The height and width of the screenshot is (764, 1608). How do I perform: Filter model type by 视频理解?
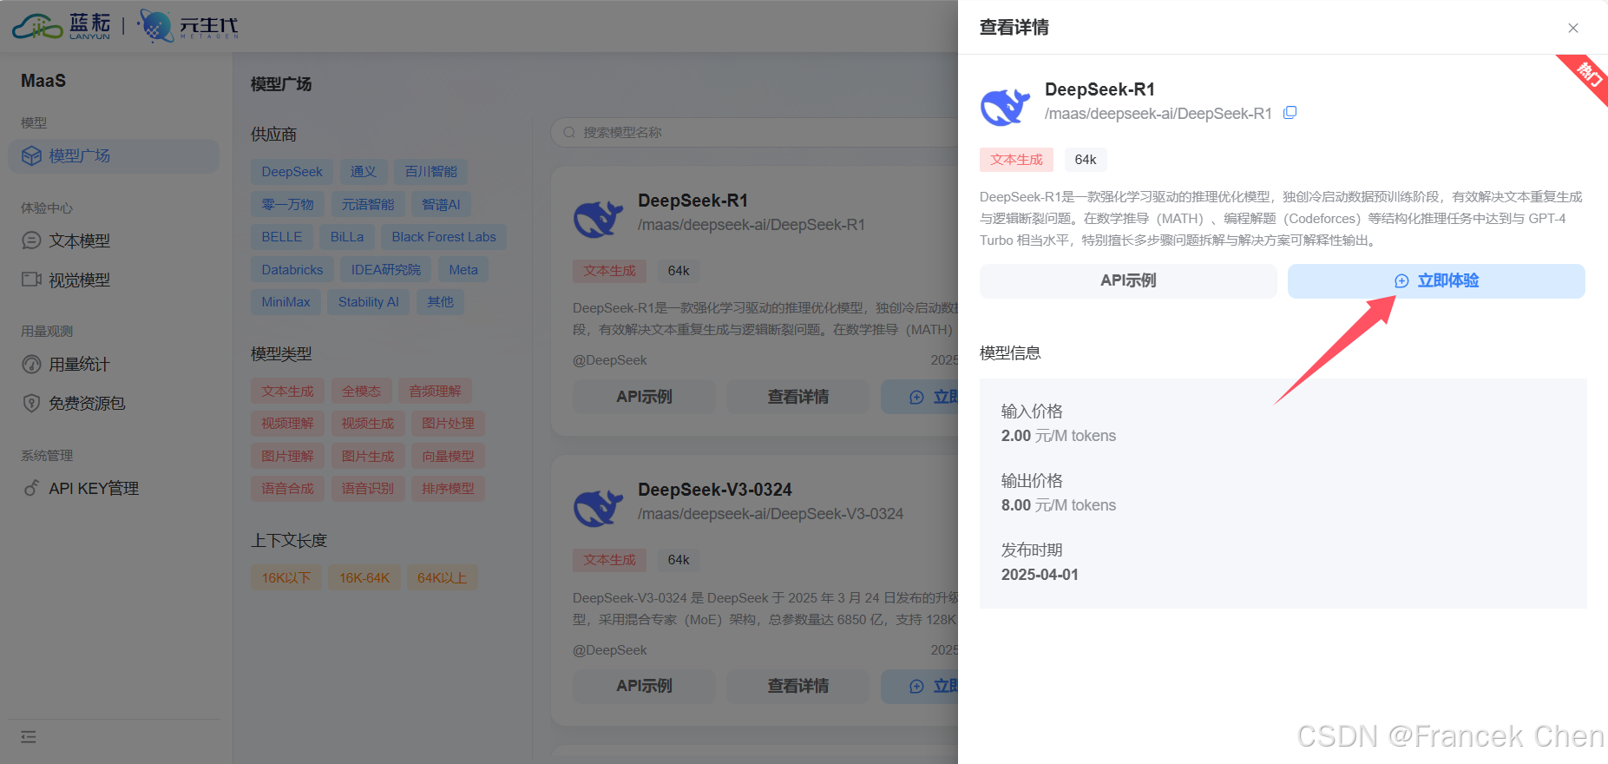(287, 424)
